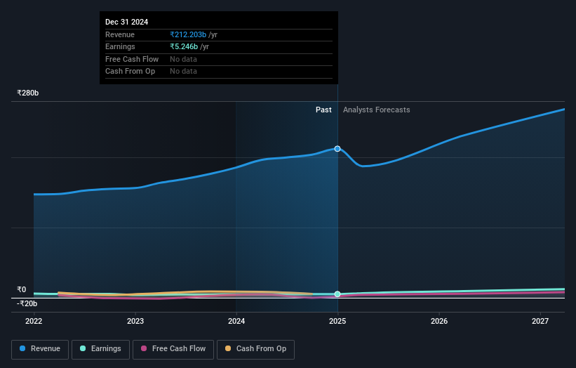Image resolution: width=576 pixels, height=368 pixels.
Task: Click the 2025 x-axis label
Action: point(337,321)
